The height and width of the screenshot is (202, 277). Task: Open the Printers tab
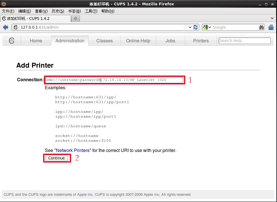pos(201,41)
